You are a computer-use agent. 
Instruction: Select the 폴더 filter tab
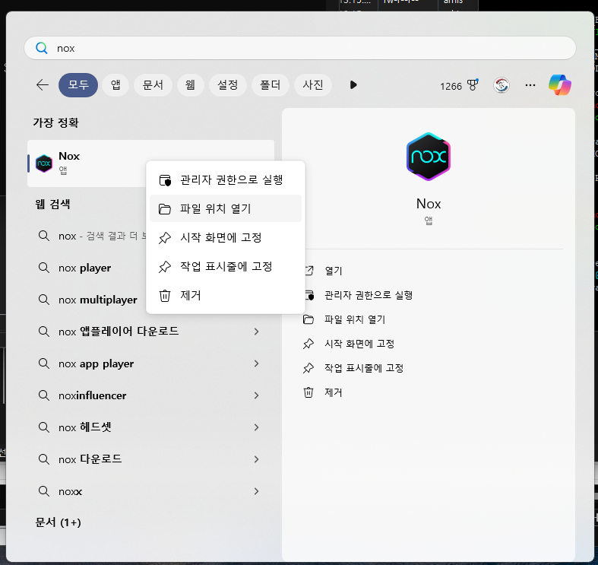(x=271, y=84)
